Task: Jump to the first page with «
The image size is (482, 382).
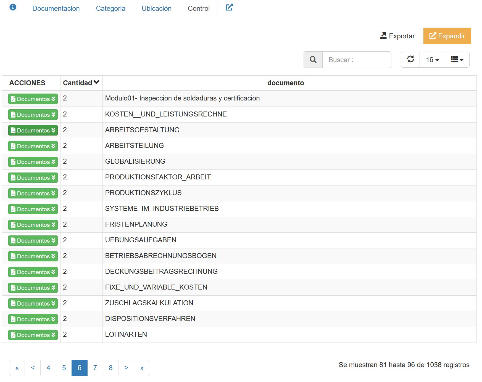Action: click(x=17, y=368)
